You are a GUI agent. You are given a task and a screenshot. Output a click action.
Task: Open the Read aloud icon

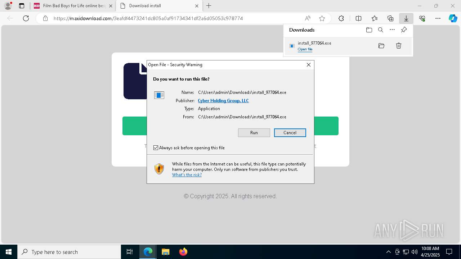tap(308, 18)
